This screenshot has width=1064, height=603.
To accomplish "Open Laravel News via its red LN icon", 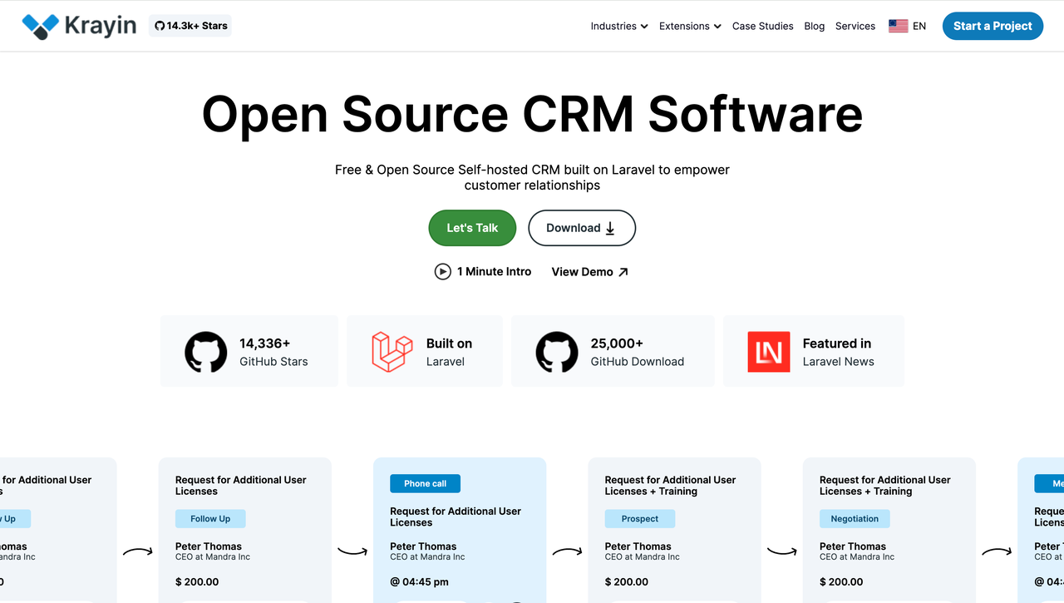I will click(x=769, y=352).
